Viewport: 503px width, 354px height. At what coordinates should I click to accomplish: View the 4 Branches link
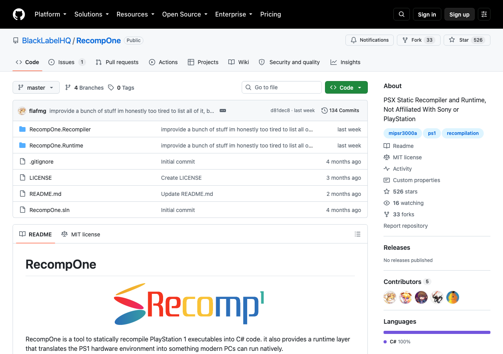pos(84,88)
